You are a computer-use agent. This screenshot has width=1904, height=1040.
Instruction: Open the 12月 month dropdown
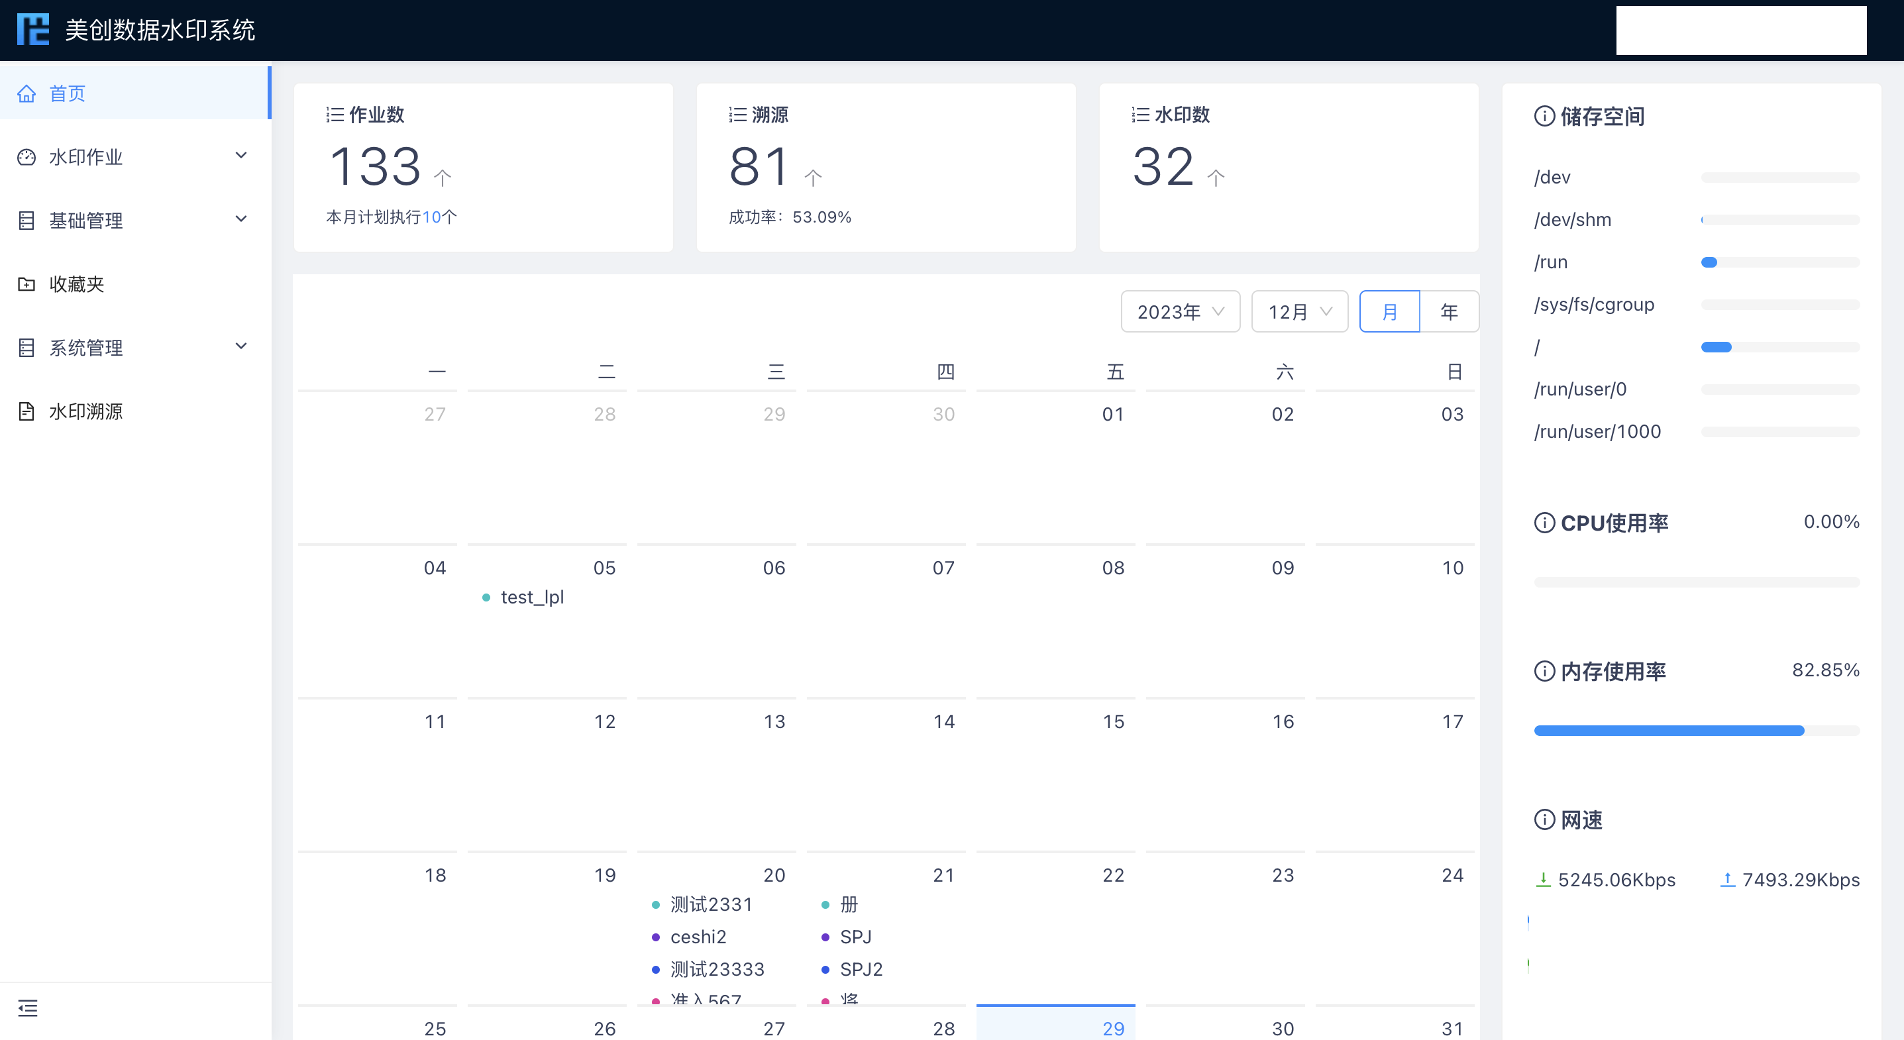tap(1298, 311)
